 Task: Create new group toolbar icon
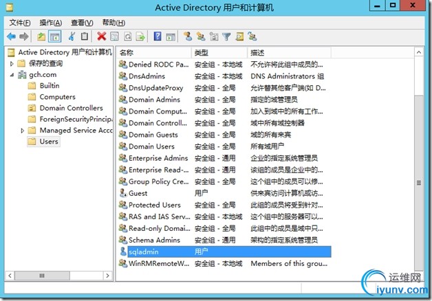click(x=201, y=36)
